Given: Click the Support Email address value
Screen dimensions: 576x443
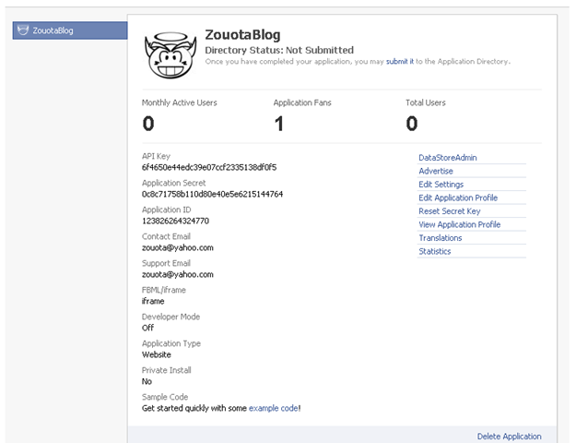Looking at the screenshot, I should pos(178,274).
